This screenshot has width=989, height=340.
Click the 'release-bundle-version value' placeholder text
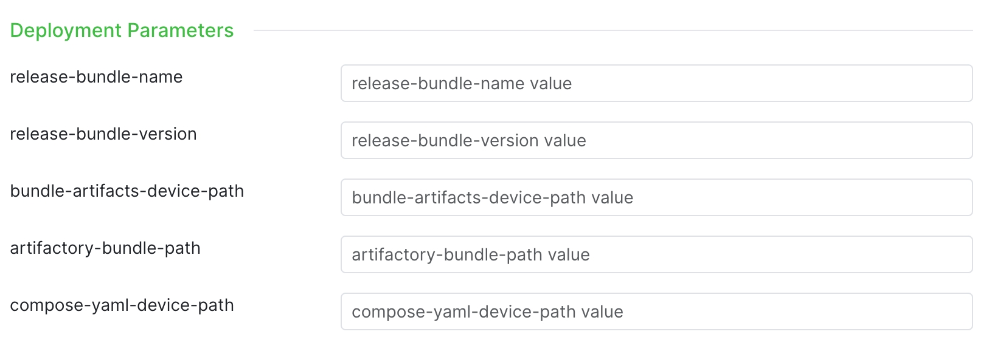tap(469, 141)
